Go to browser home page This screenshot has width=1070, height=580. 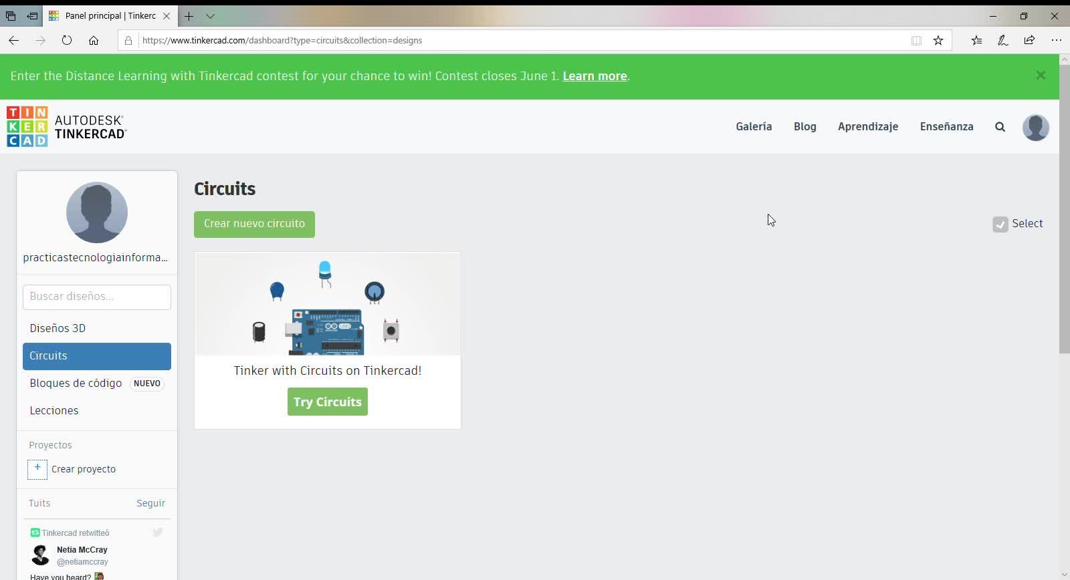tap(94, 40)
